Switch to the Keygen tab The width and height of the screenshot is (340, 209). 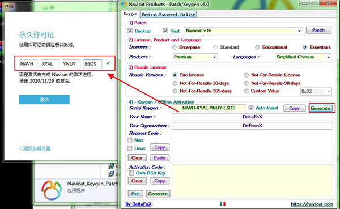(x=130, y=14)
